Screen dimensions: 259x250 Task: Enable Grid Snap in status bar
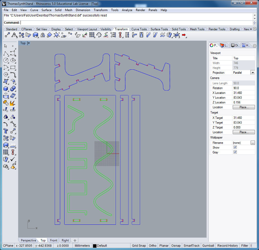(x=139, y=246)
